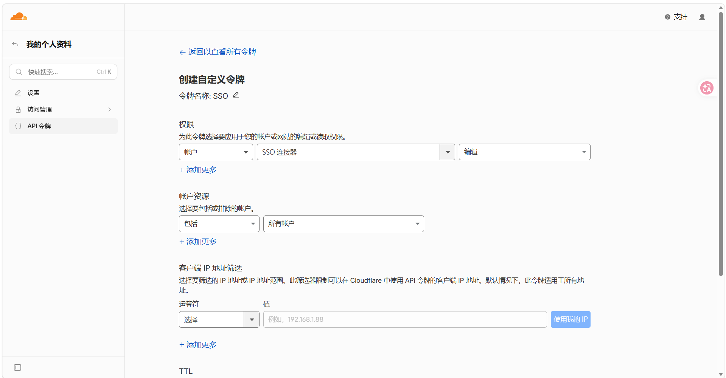
Task: Open the SSO 连接器 permission dropdown
Action: [356, 152]
